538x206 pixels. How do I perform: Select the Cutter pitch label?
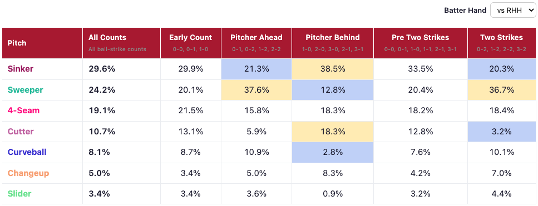[x=21, y=132]
